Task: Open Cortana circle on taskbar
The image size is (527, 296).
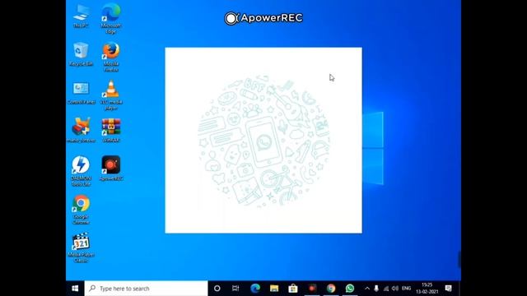Action: tap(217, 289)
